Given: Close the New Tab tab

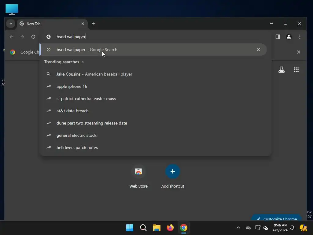Looking at the screenshot, I should tap(83, 24).
